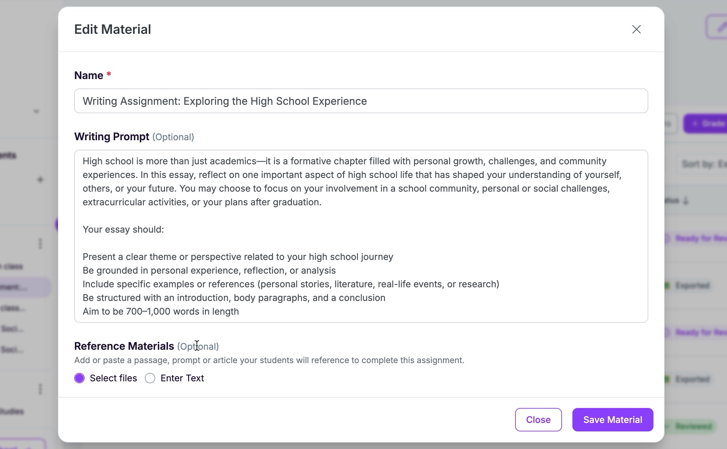
Task: Select the 'Select files' radio button
Action: pos(79,378)
